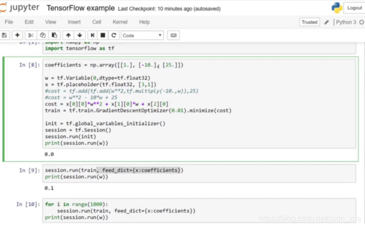Viewport: 365px width, 227px height.
Task: Click the import tensorflow as tf line
Action: (x=79, y=48)
